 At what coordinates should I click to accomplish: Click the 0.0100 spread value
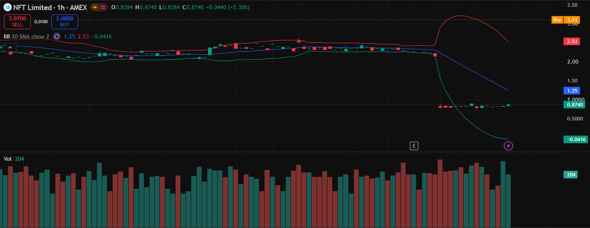(x=41, y=22)
